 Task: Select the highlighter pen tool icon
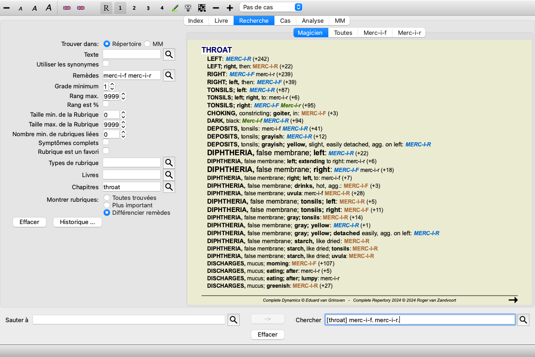[x=175, y=7]
